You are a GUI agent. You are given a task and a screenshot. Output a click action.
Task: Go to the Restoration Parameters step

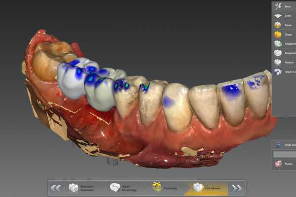(x=85, y=188)
